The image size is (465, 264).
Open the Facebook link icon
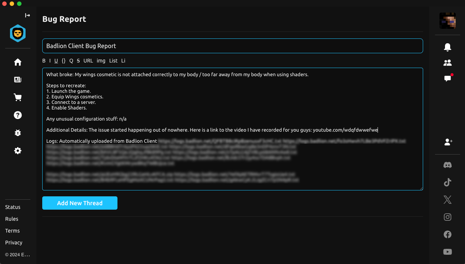point(448,234)
